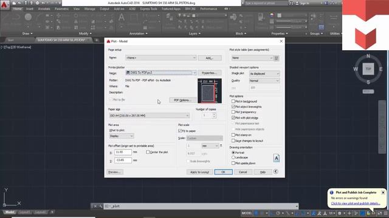Click the Preview... button

coord(115,172)
